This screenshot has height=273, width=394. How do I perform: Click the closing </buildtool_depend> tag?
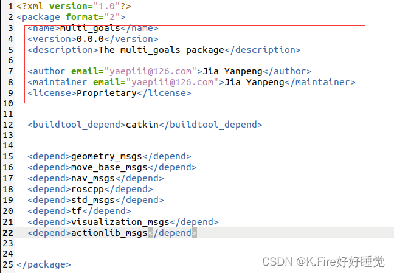coord(210,125)
